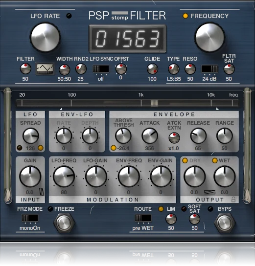The image size is (255, 266).
Task: Click the right frequency range marker triangle
Action: point(217,109)
